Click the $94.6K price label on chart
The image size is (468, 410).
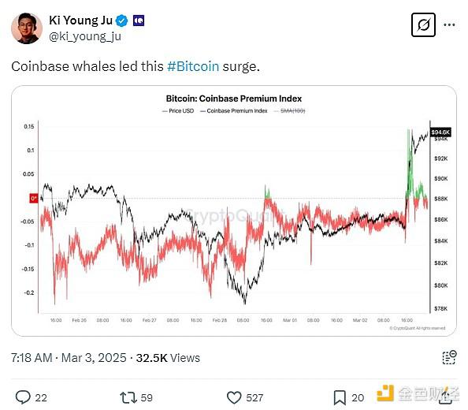(440, 132)
